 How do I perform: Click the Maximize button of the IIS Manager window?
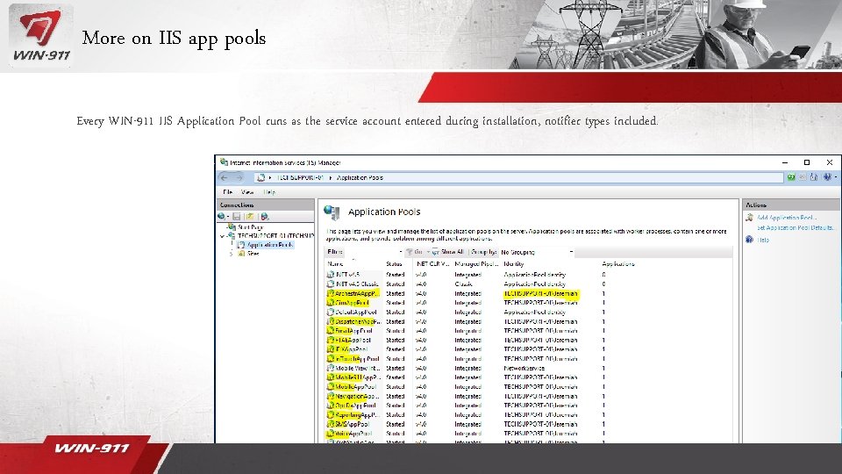(x=807, y=162)
